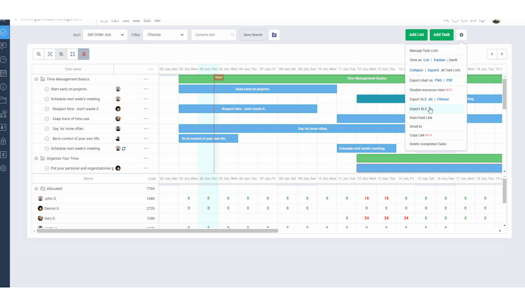Screen dimensions: 525x307
Task: Switch view to Kanban via the link
Action: point(439,60)
